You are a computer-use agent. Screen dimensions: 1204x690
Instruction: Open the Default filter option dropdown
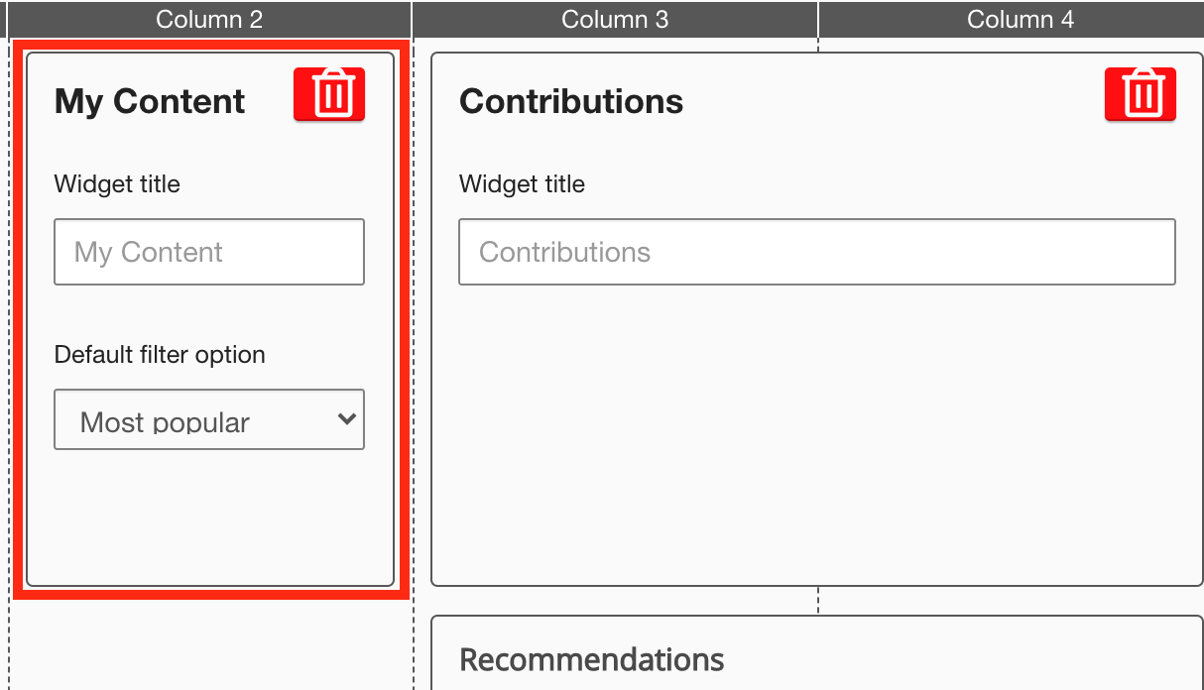click(208, 420)
